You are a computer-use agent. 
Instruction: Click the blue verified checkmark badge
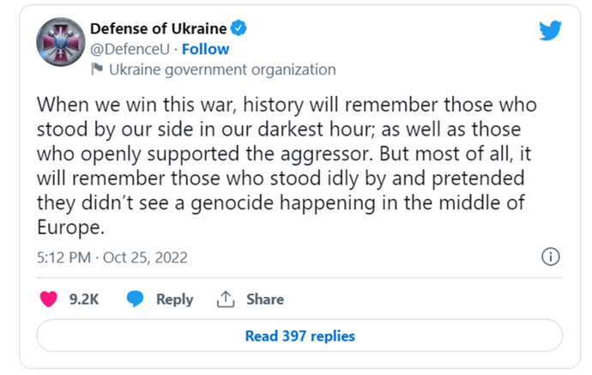click(239, 28)
